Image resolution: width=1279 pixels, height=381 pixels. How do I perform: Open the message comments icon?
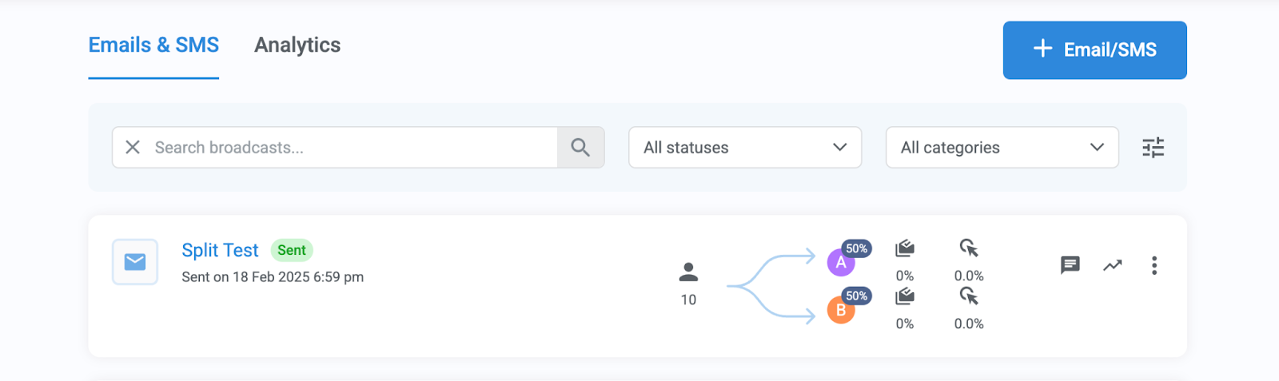click(x=1070, y=265)
